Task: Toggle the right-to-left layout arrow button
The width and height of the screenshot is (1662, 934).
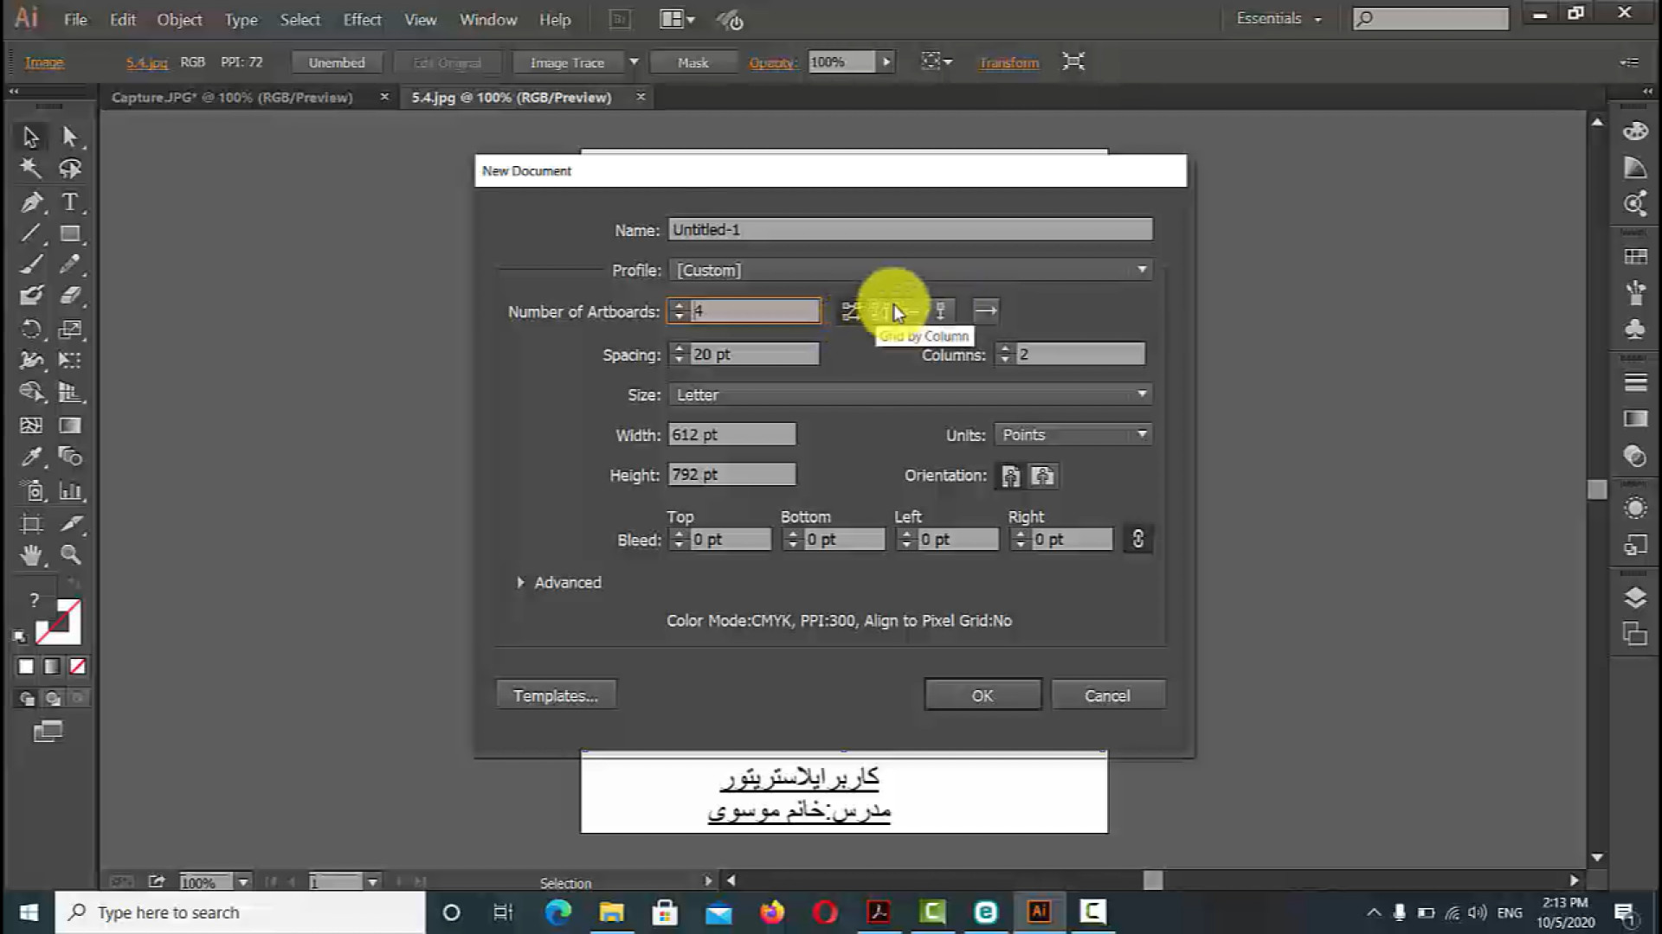Action: pos(985,311)
